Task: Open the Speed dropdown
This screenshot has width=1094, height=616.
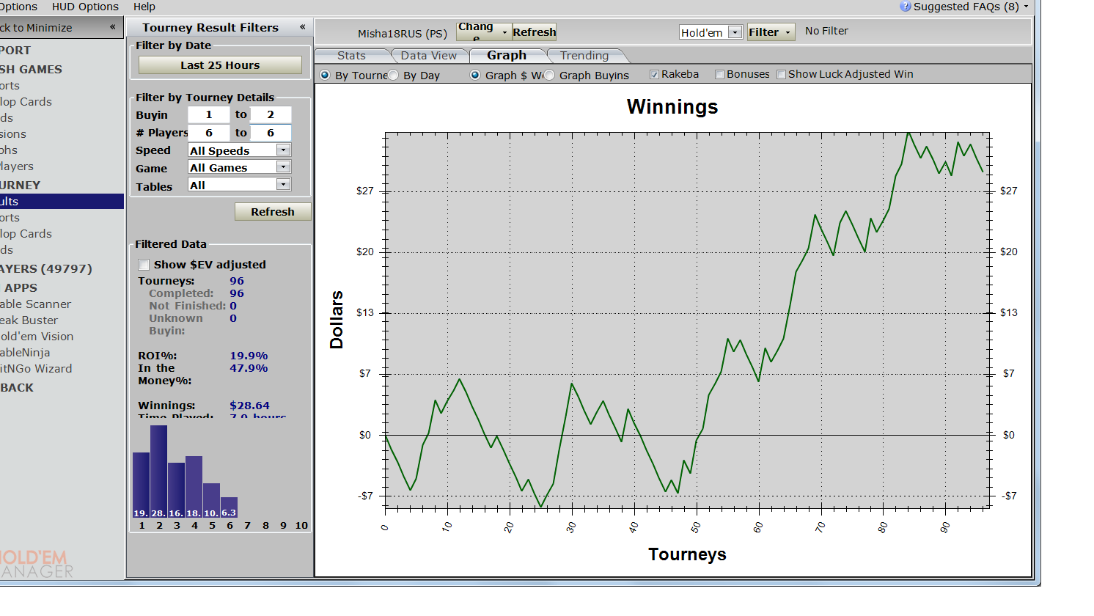Action: coord(283,150)
